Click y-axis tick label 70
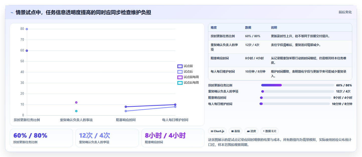Image resolution: width=362 pixels, height=157 pixels. coord(22,40)
